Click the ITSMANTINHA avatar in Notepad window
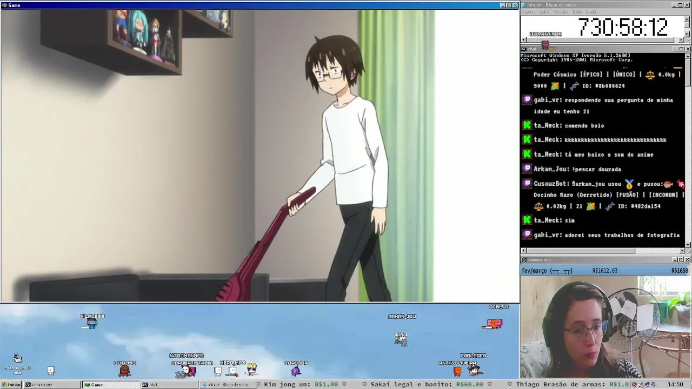692x389 pixels. tap(545, 44)
